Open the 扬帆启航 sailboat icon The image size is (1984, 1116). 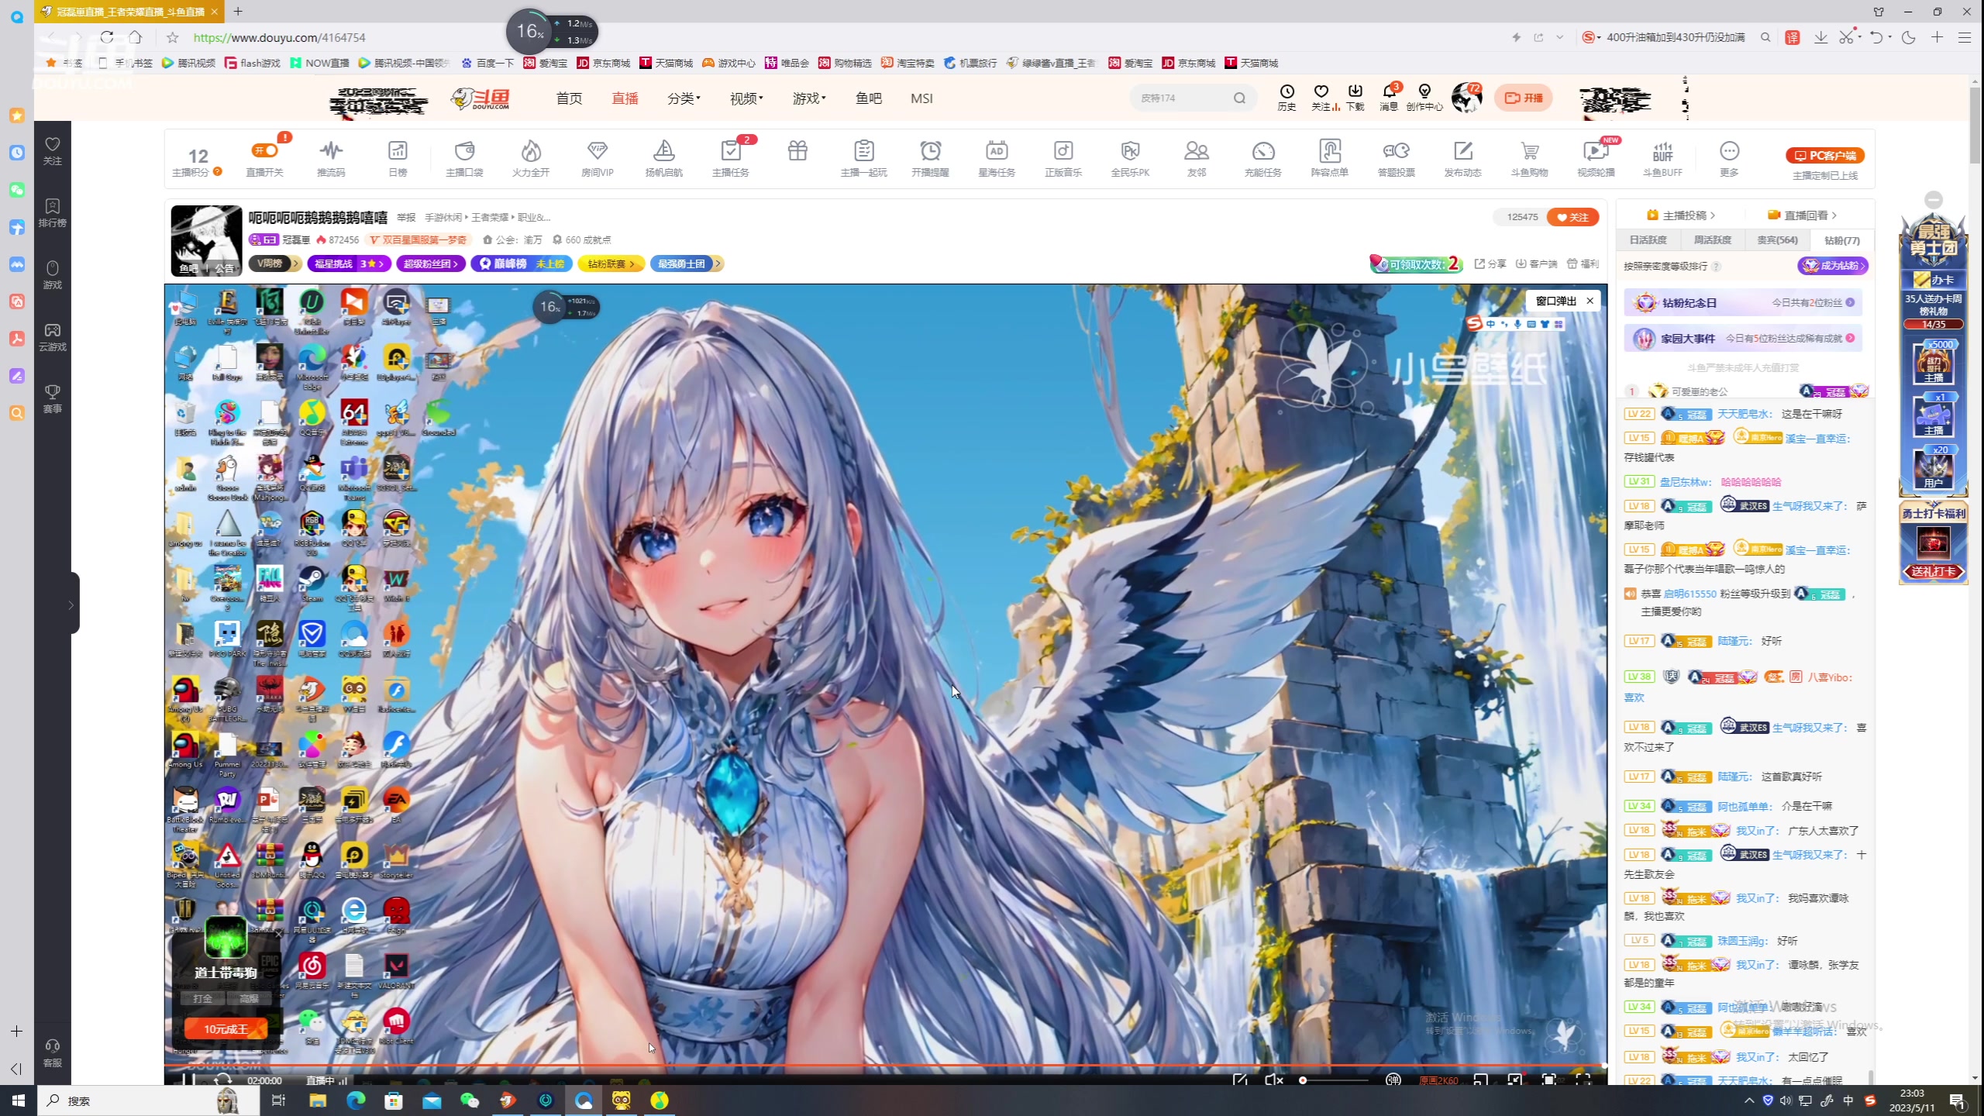[x=664, y=150]
